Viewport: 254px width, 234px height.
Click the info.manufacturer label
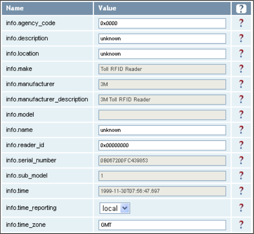30,84
